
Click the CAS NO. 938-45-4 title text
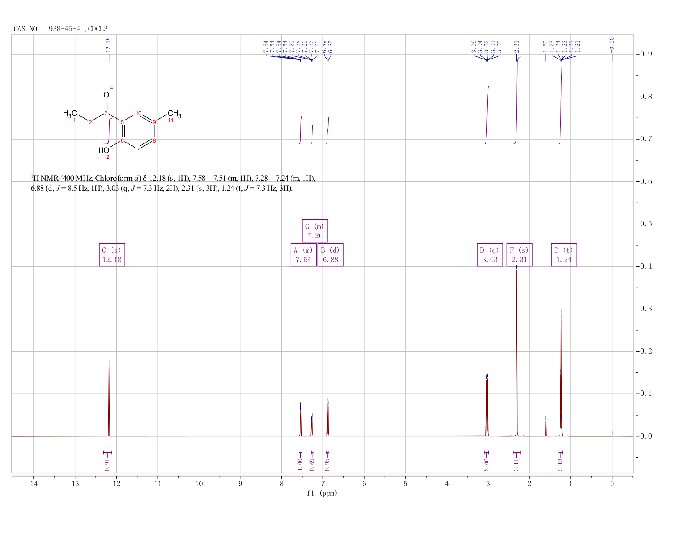pyautogui.click(x=60, y=29)
